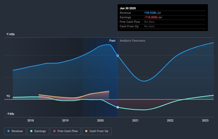Viewport: 218px width, 139px height.
Task: Toggle the Earnings legend button
Action: (38, 131)
